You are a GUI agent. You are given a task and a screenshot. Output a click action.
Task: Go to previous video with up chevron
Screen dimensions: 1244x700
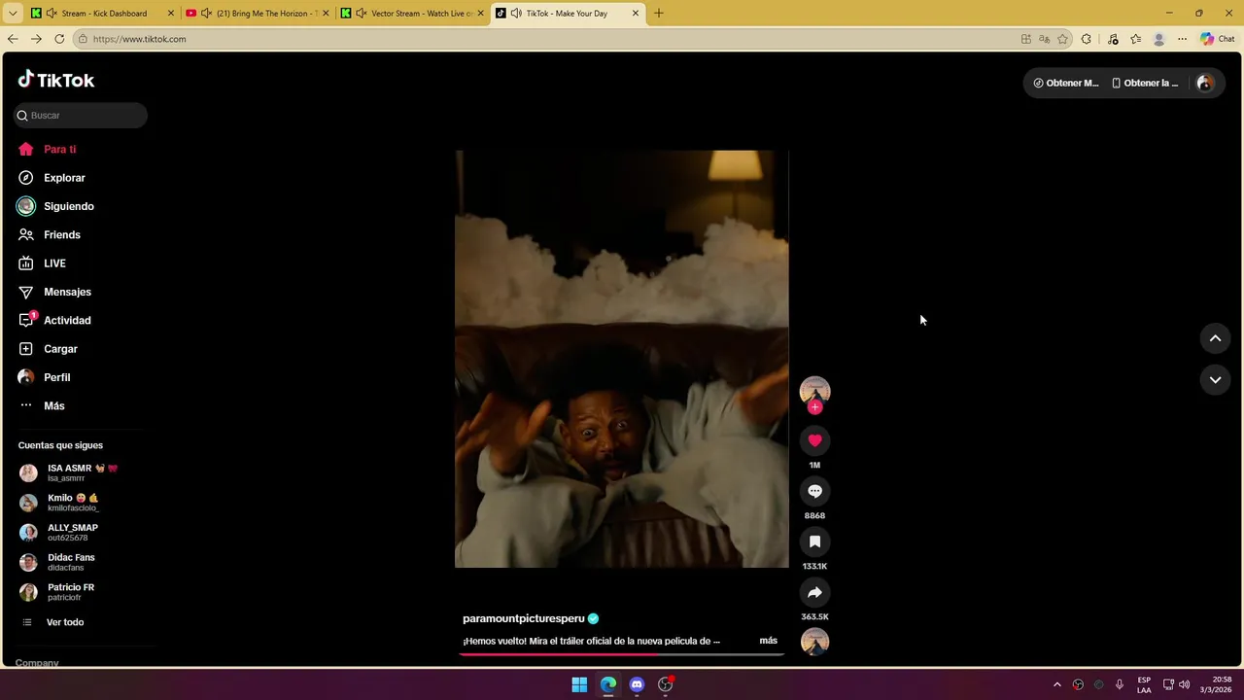pos(1215,338)
